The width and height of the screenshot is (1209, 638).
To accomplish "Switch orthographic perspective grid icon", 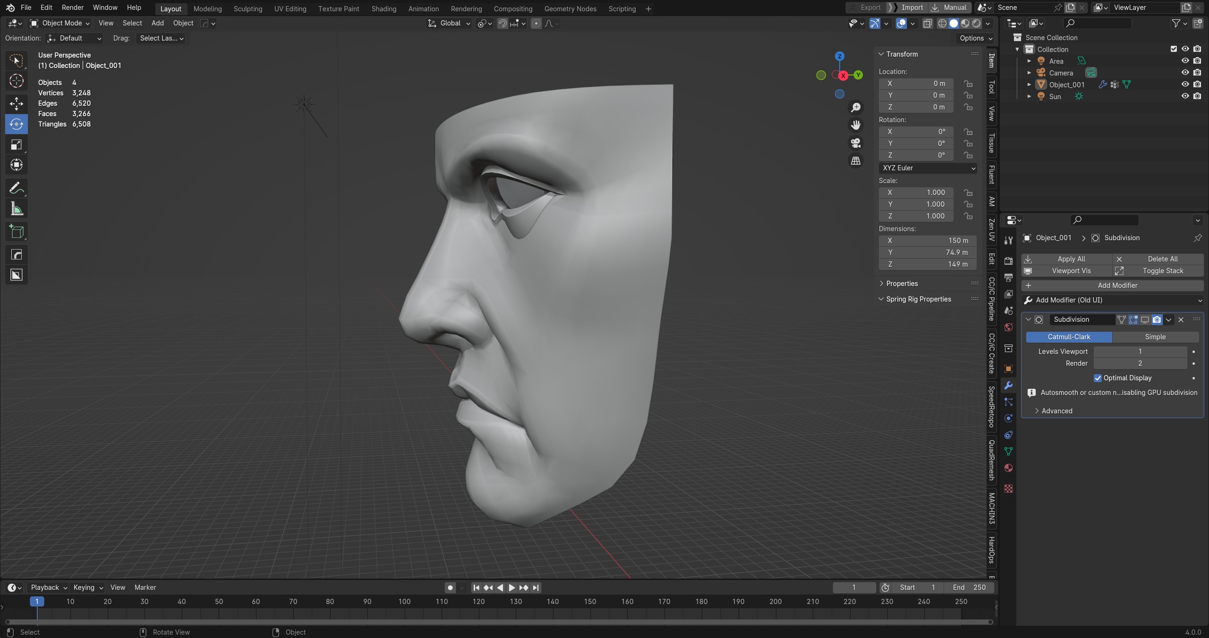I will tap(855, 161).
